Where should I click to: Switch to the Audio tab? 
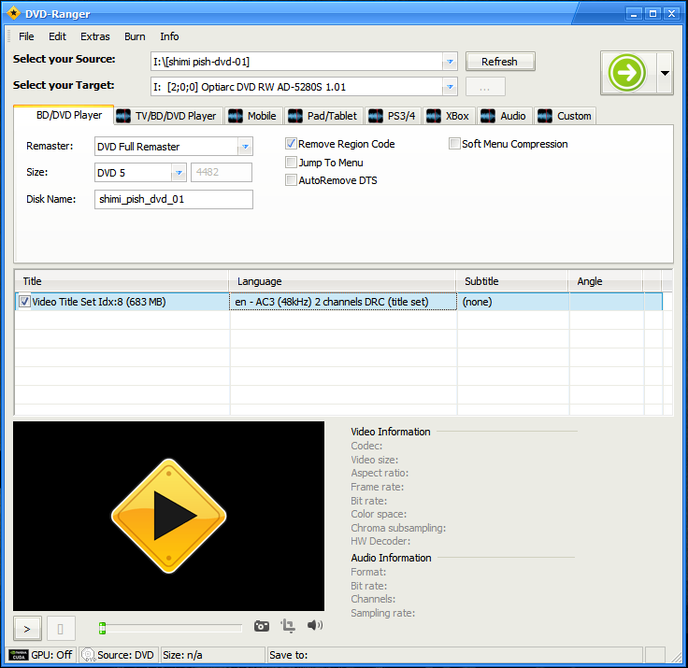tap(505, 116)
